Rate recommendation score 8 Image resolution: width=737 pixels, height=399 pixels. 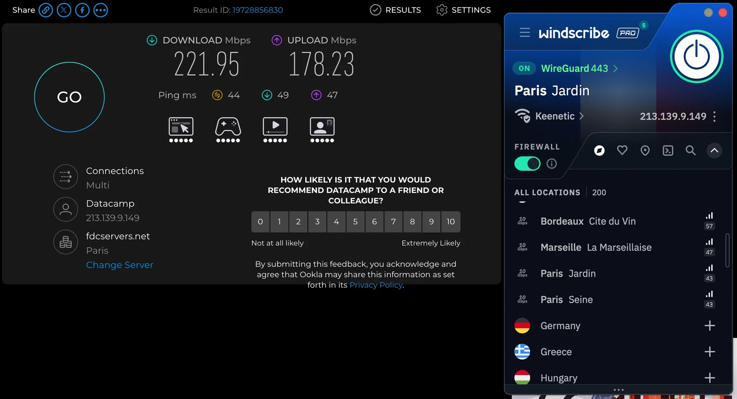tap(412, 222)
